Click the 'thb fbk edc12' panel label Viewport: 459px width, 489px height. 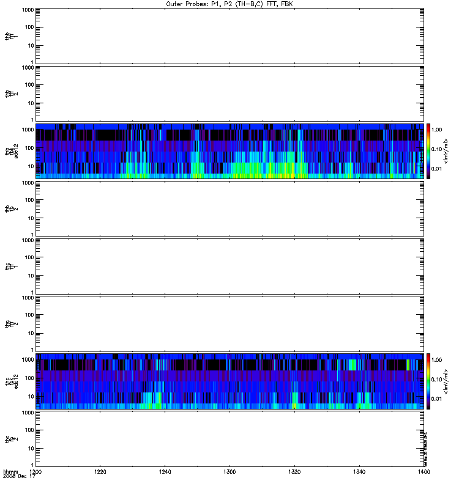pyautogui.click(x=12, y=151)
